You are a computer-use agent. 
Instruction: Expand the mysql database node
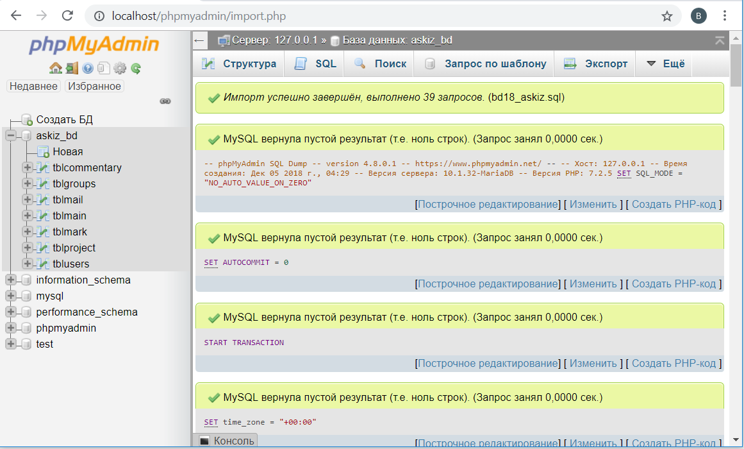point(10,296)
